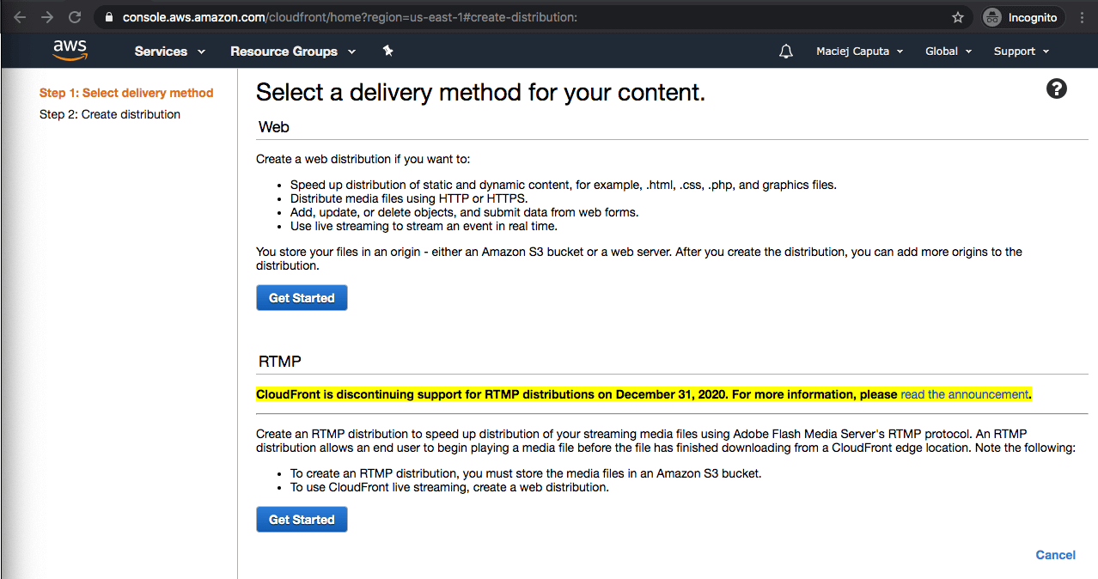The height and width of the screenshot is (579, 1098).
Task: Click the AWS logo home icon
Action: (x=70, y=51)
